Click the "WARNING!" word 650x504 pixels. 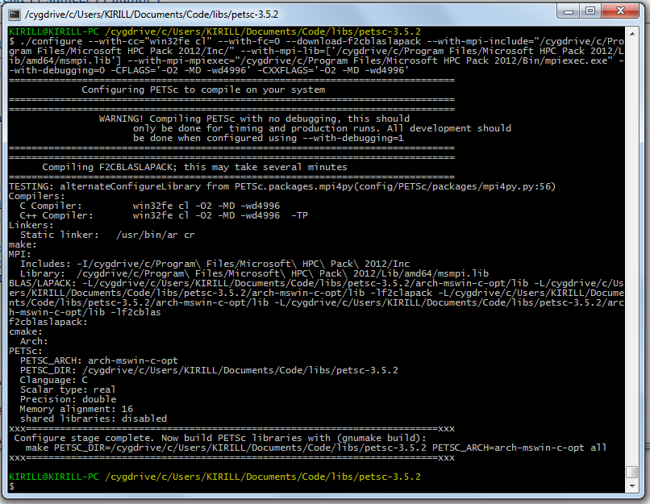121,119
